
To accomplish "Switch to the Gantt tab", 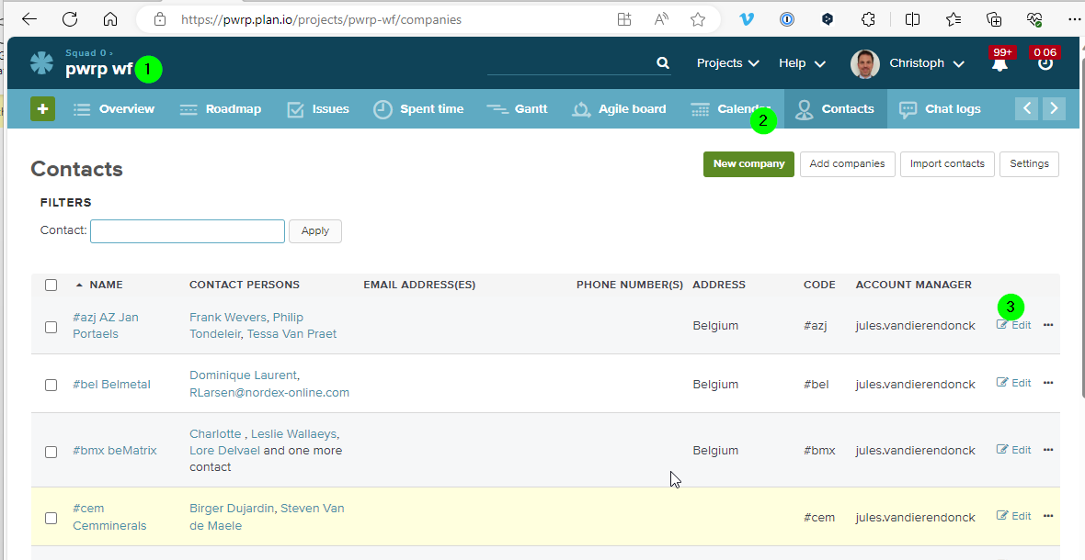I will click(x=517, y=108).
